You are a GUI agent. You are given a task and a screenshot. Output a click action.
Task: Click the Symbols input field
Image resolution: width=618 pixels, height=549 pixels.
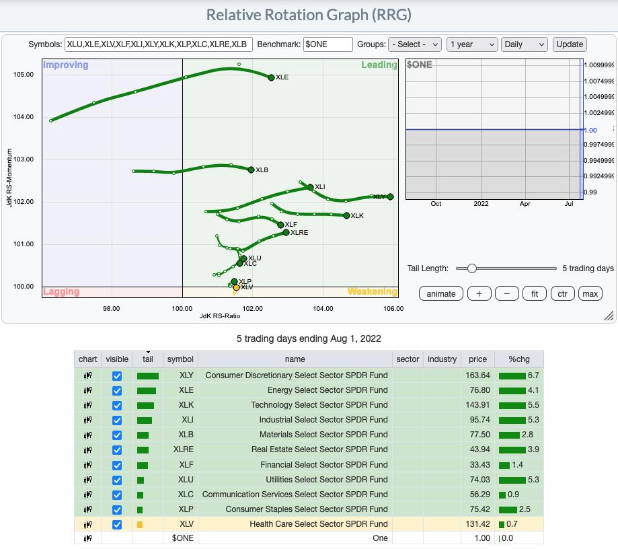tap(159, 44)
